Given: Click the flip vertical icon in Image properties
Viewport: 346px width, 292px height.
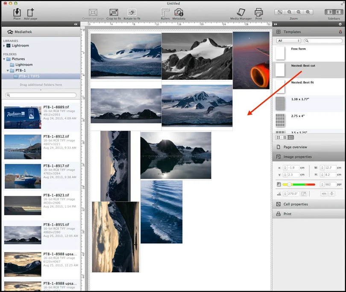Looking at the screenshot, I should coord(331,194).
